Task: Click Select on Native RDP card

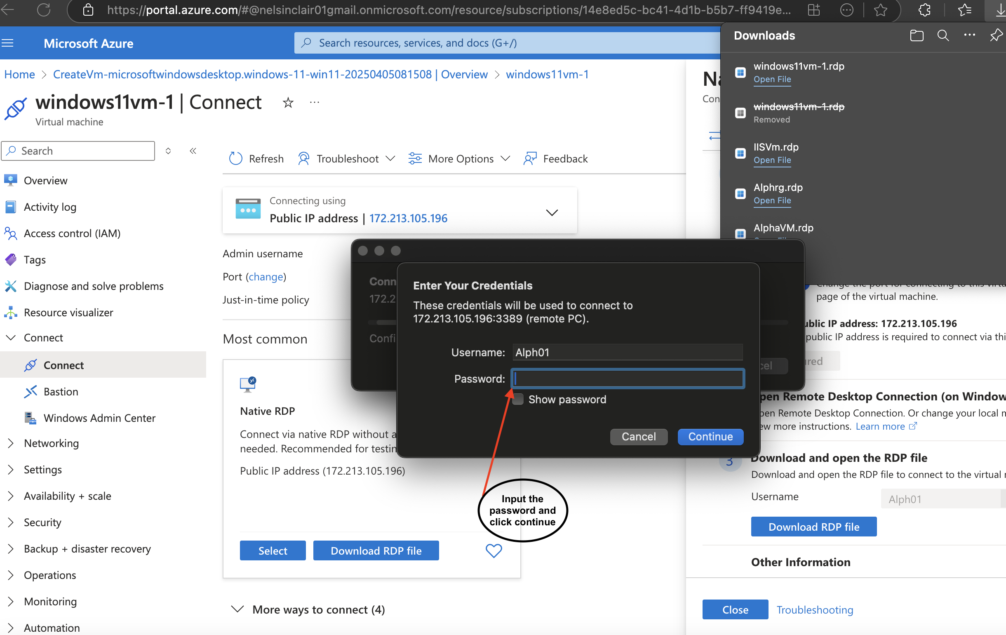Action: (x=273, y=550)
